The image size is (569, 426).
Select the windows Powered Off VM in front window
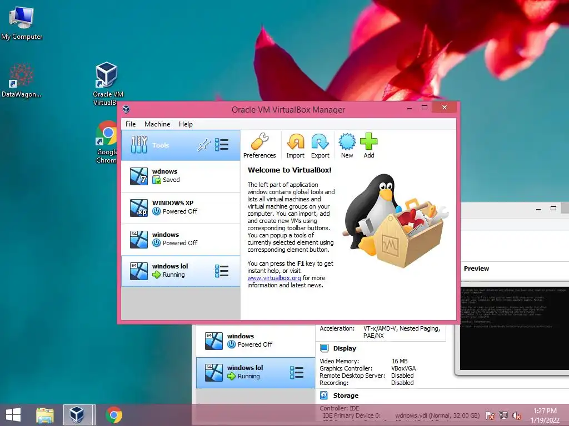[x=181, y=239]
